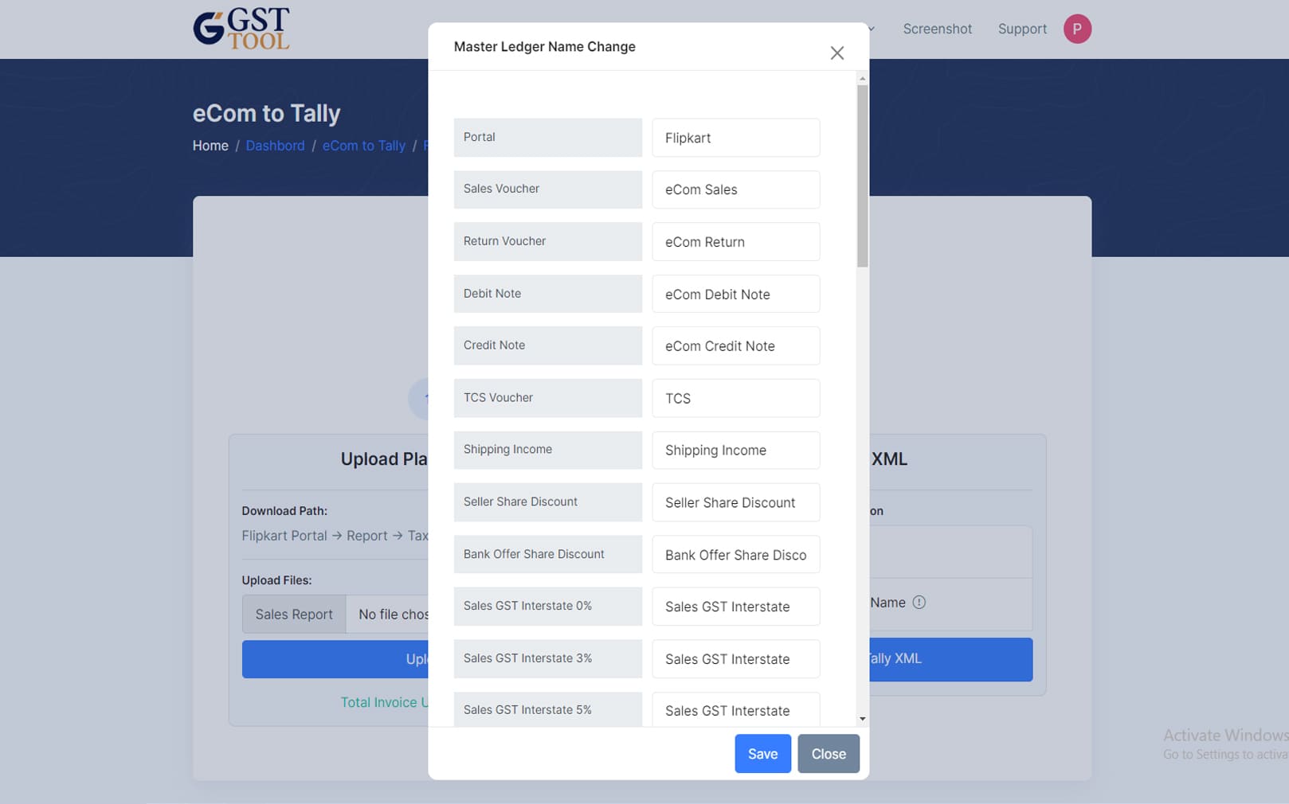
Task: Edit the Sales GST Interstate 3% field
Action: click(735, 659)
